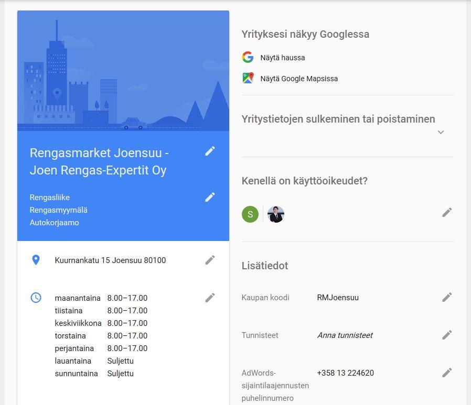The image size is (471, 405).
Task: Open the user photo avatar
Action: click(x=276, y=214)
